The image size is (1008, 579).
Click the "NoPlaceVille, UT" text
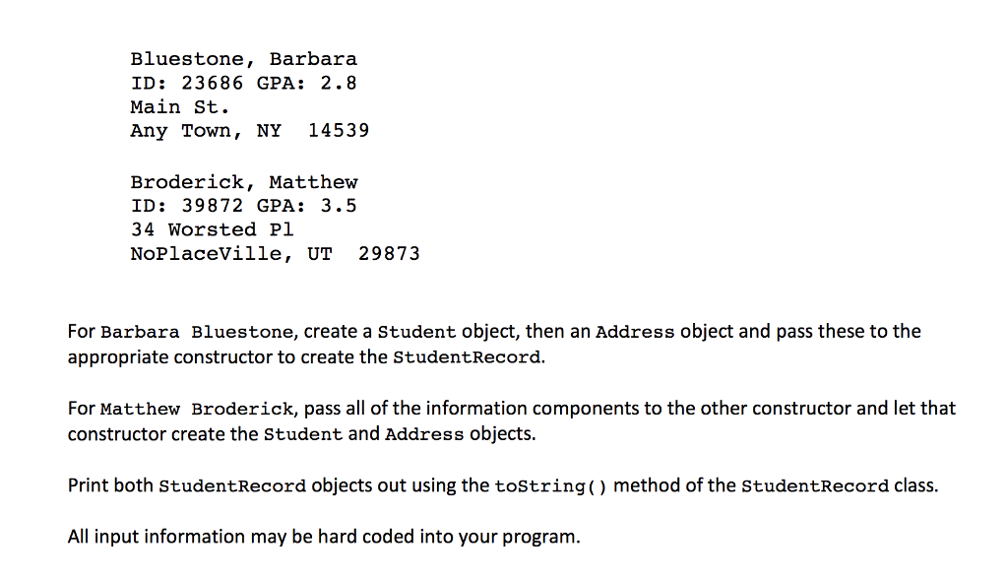click(x=230, y=254)
